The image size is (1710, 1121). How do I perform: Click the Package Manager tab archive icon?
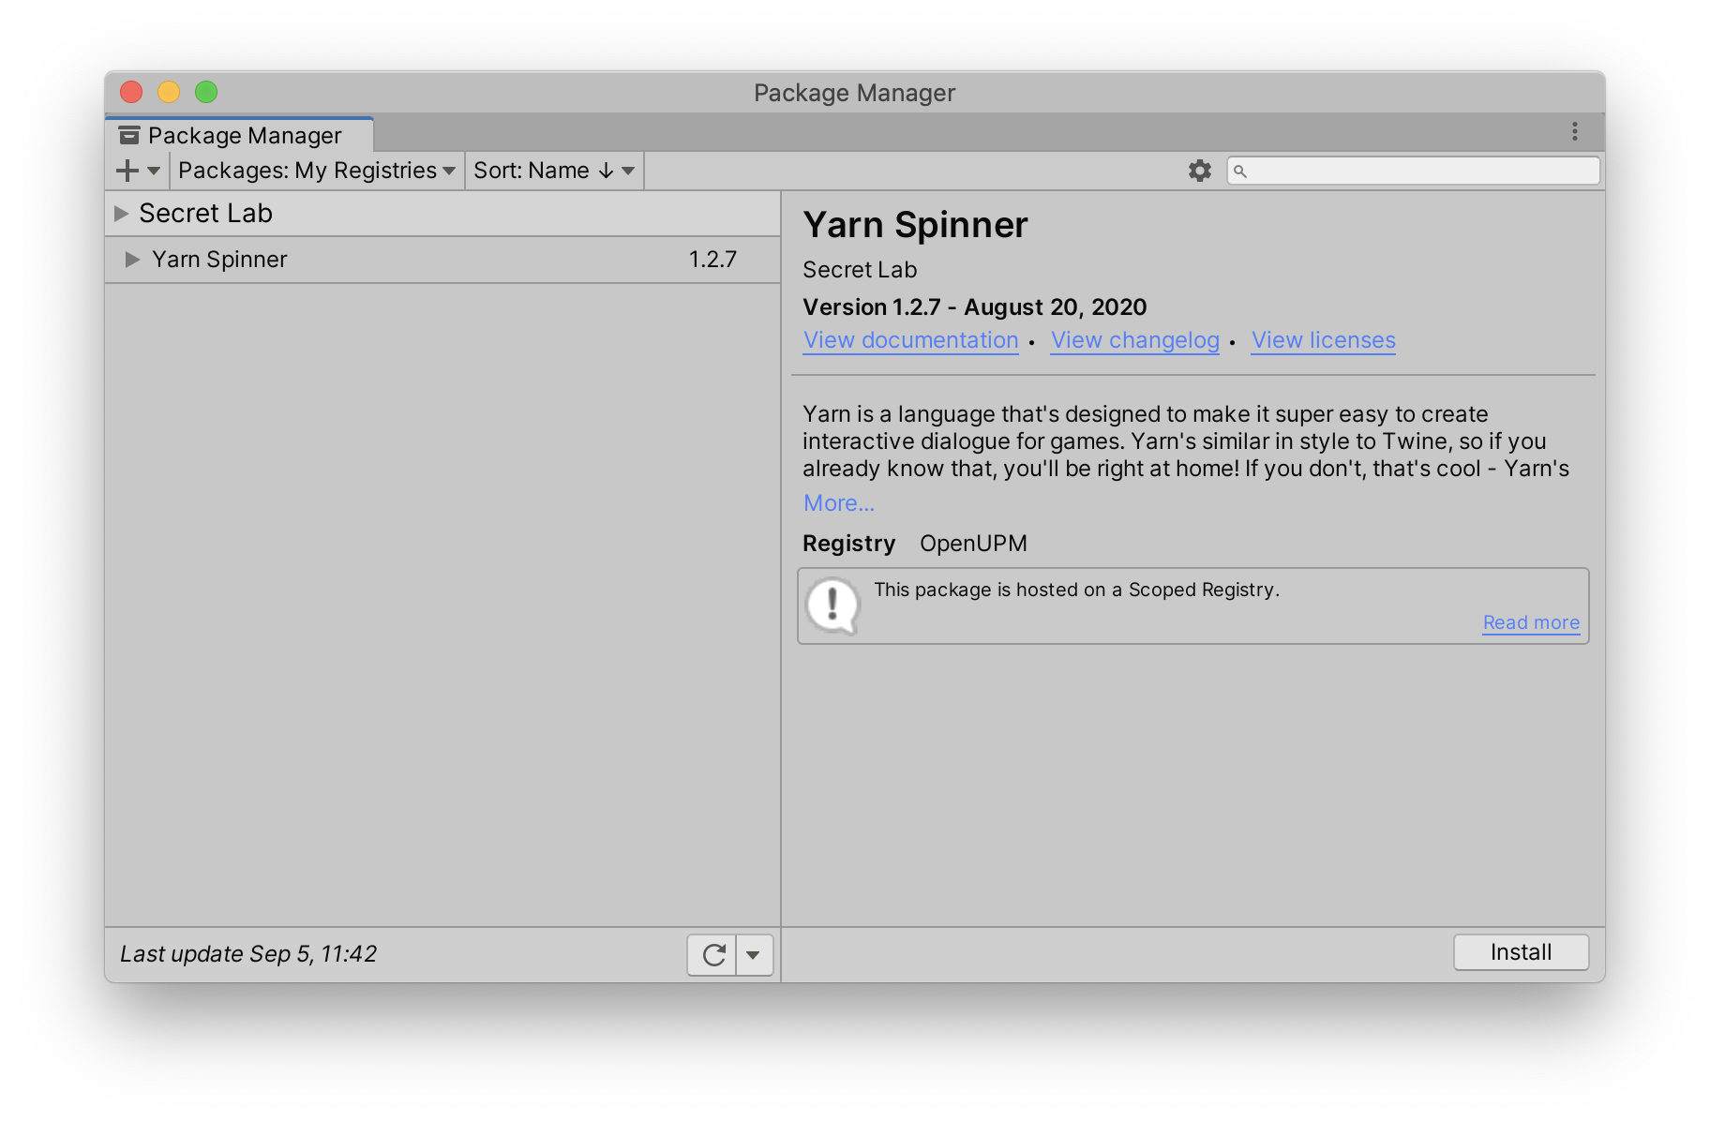click(129, 136)
